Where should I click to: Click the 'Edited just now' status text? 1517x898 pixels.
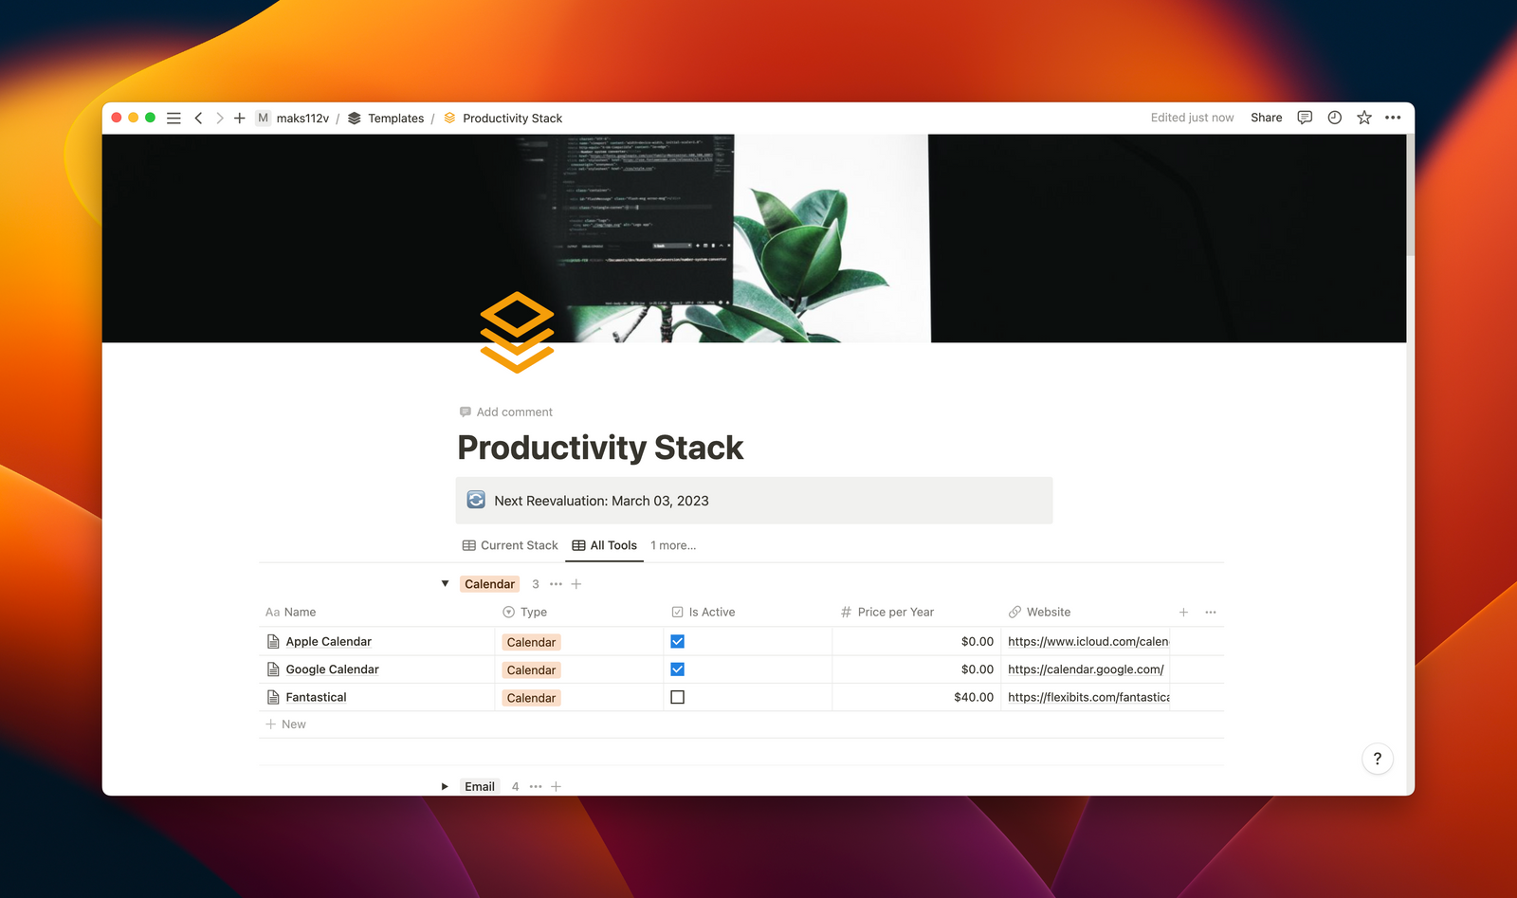[x=1192, y=118]
